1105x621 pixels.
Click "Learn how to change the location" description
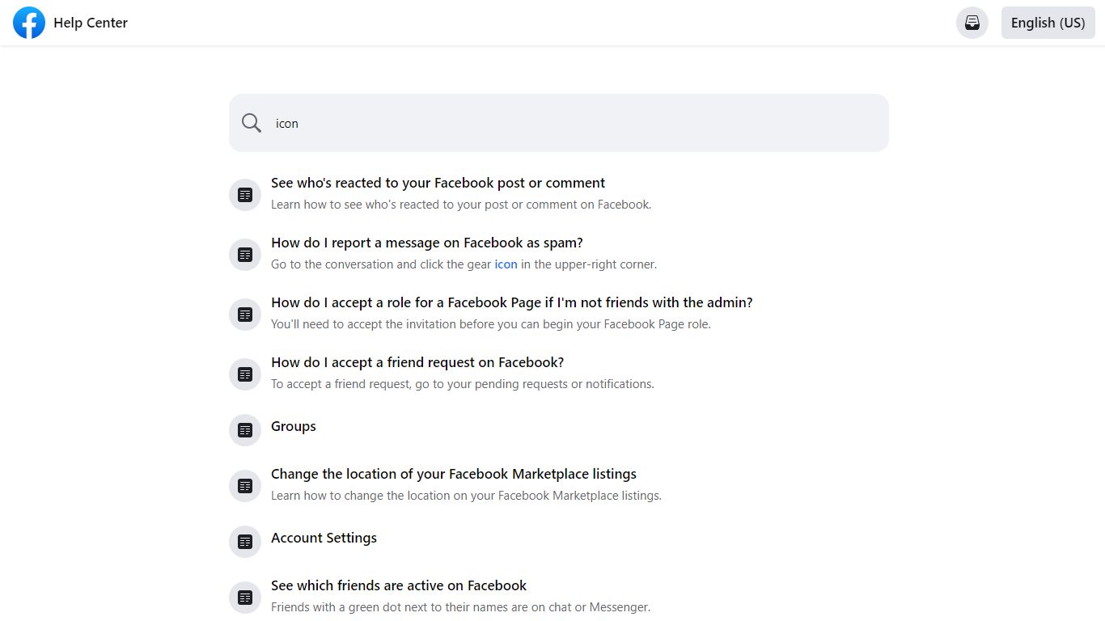coord(466,496)
